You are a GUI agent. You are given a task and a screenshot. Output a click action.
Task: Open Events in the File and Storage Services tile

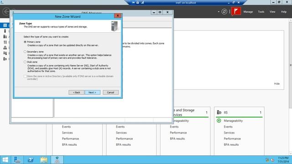click(x=174, y=127)
